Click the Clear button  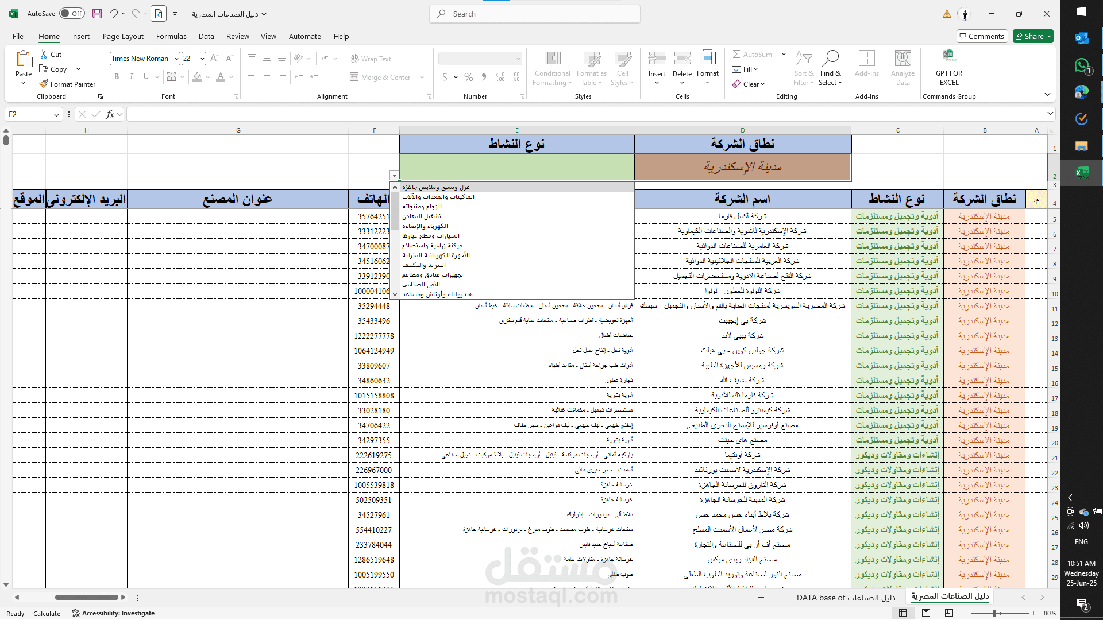(x=749, y=84)
